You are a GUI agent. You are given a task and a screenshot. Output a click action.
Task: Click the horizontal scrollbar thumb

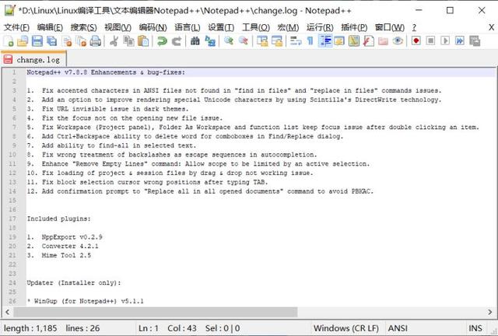[x=156, y=312]
